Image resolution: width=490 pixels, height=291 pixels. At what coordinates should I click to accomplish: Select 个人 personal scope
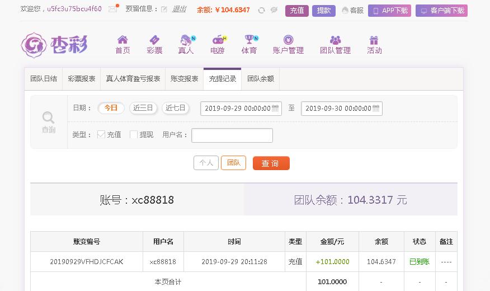[x=206, y=163]
